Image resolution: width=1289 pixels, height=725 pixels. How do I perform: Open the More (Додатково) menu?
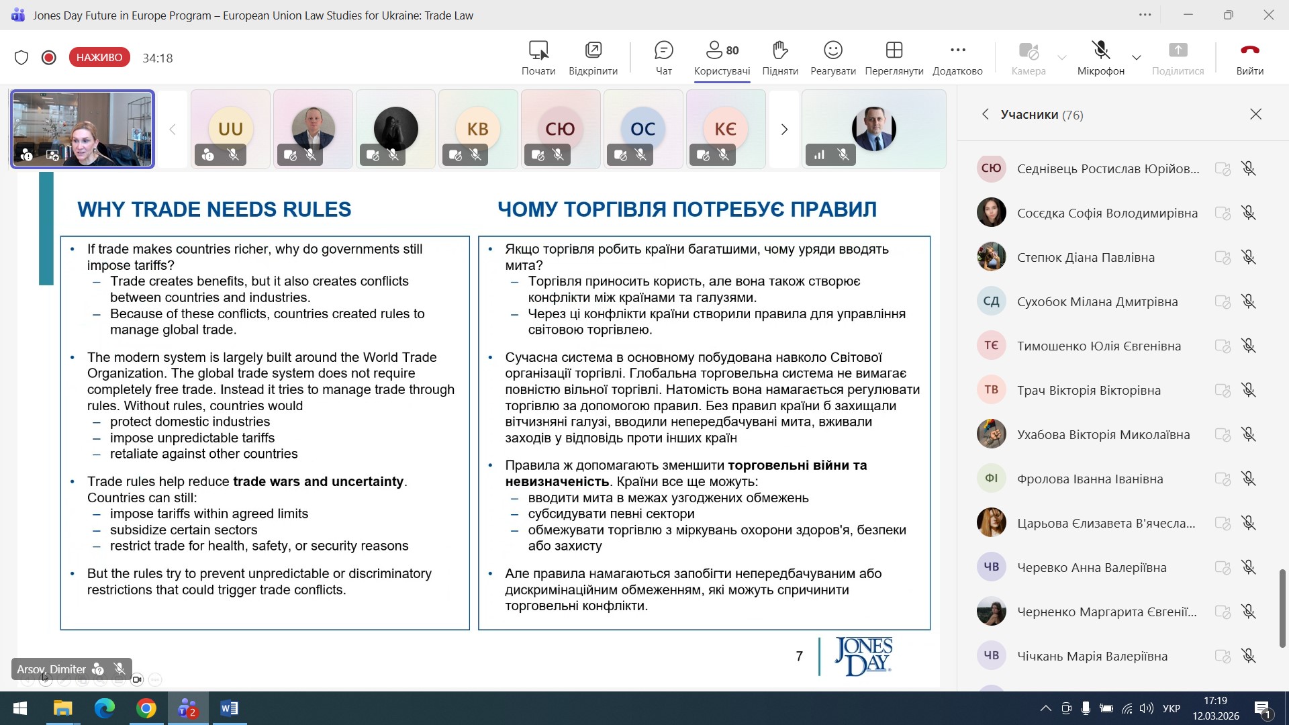957,51
